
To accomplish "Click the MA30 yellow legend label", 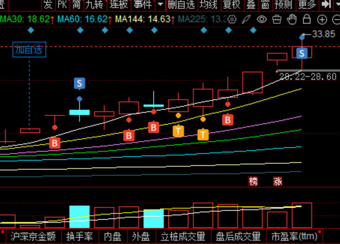I will tap(25, 19).
